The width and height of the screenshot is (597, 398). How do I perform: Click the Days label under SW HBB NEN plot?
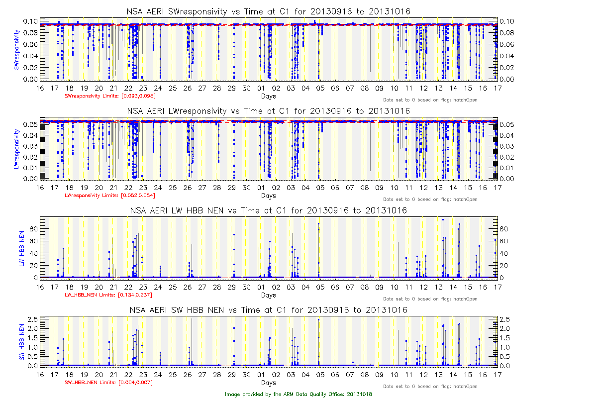269,383
